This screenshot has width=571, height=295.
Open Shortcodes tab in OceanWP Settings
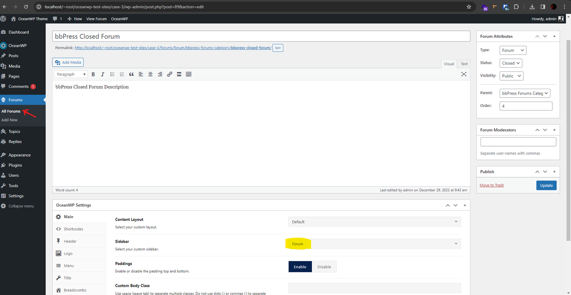pyautogui.click(x=79, y=229)
